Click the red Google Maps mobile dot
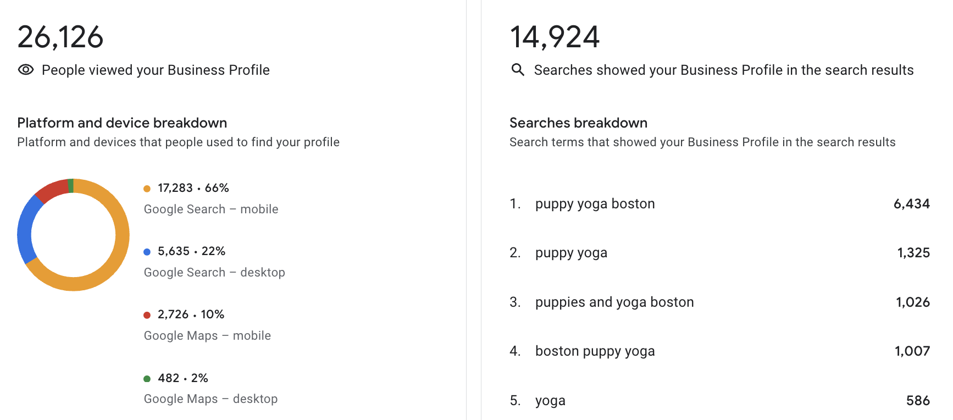Screen dimensions: 953x420 tap(147, 315)
